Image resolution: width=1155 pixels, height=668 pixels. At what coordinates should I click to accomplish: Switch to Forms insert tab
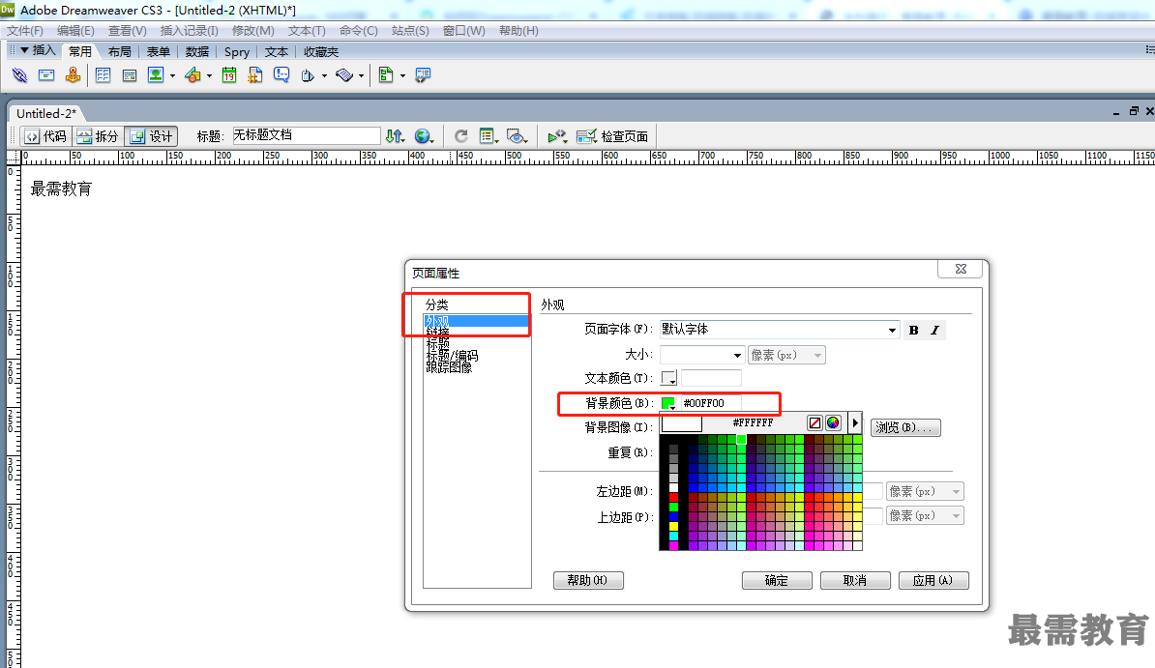[159, 51]
